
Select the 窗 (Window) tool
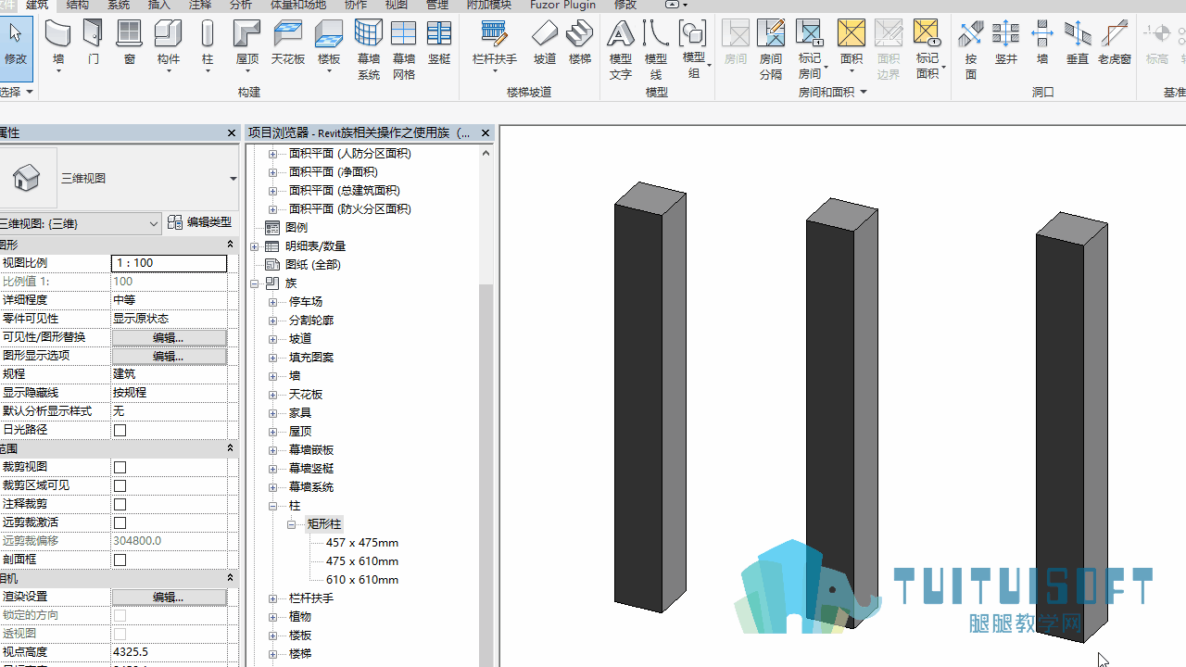(130, 44)
